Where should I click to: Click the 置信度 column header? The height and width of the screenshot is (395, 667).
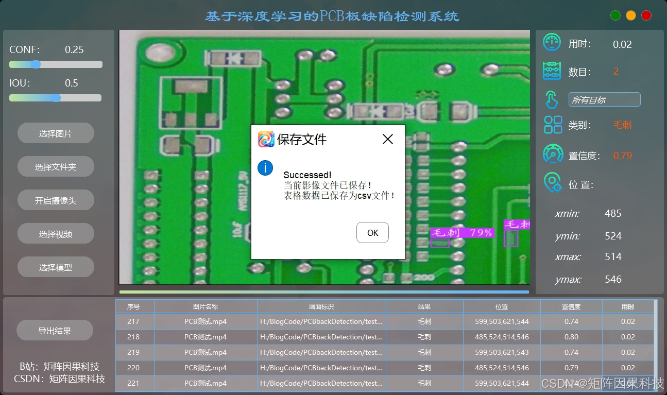(x=571, y=306)
